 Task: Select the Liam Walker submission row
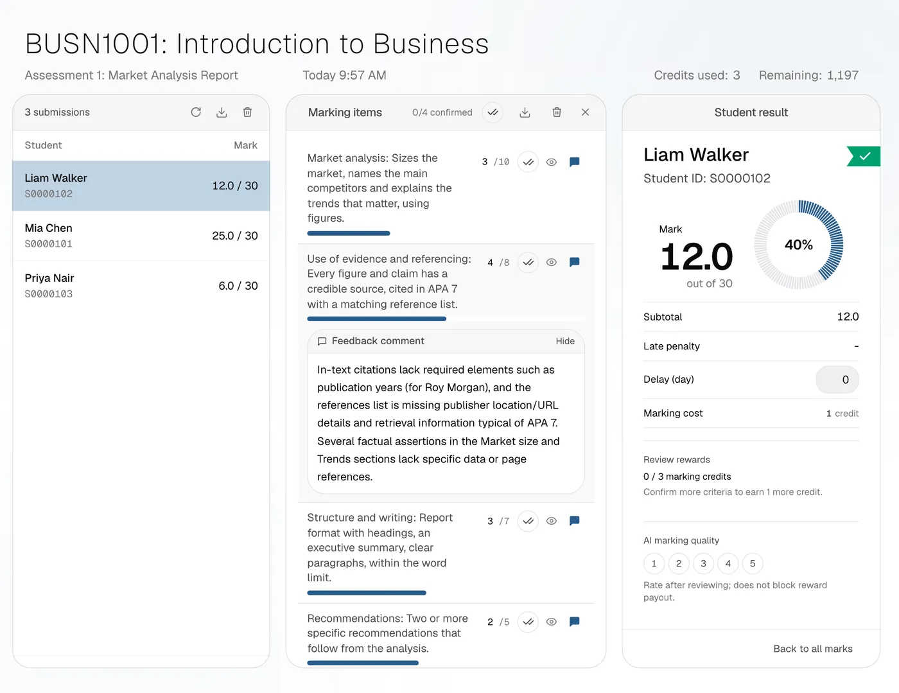click(x=141, y=186)
